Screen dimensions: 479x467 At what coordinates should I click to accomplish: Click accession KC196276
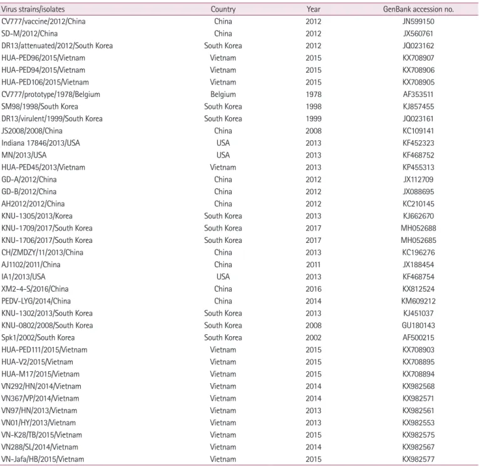418,252
